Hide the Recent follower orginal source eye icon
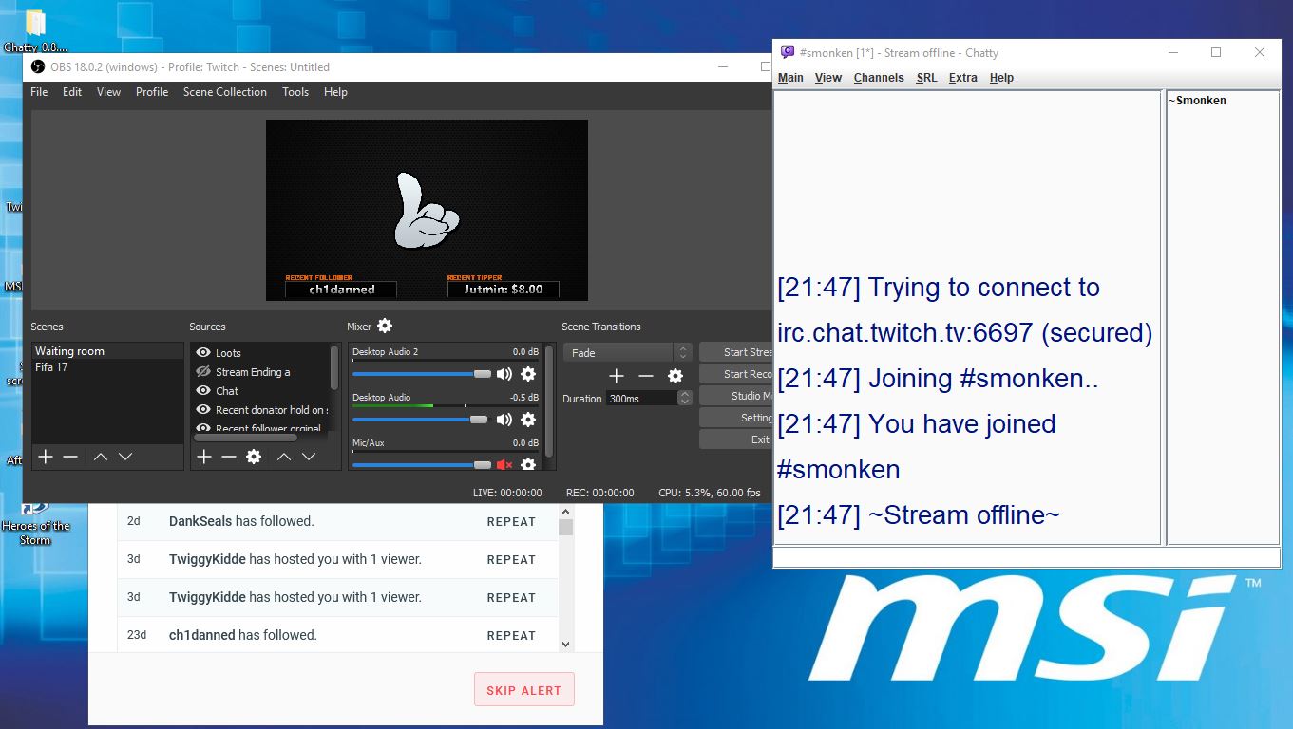The height and width of the screenshot is (729, 1293). [x=202, y=428]
